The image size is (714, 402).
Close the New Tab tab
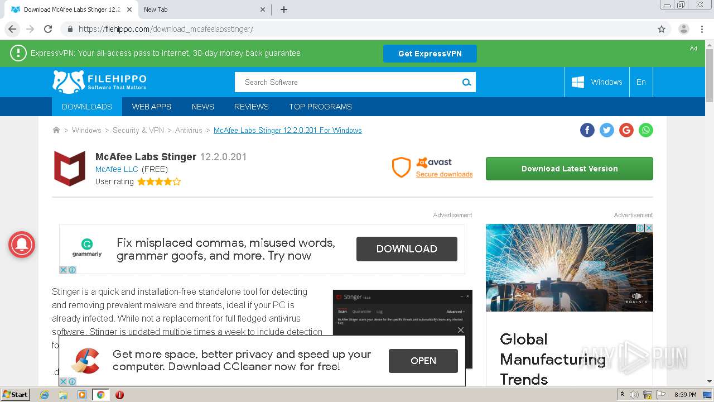[x=263, y=9]
